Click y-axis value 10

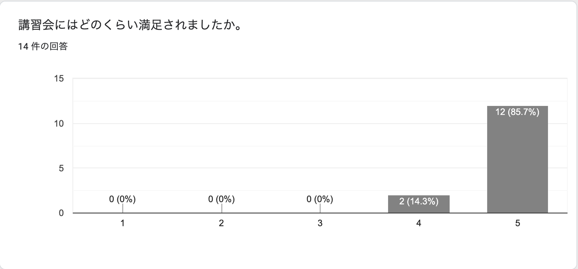59,124
